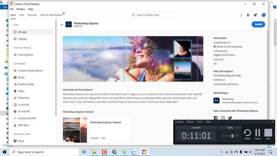The image size is (277, 156).
Task: Open the Community and forum link
Action: 225,84
